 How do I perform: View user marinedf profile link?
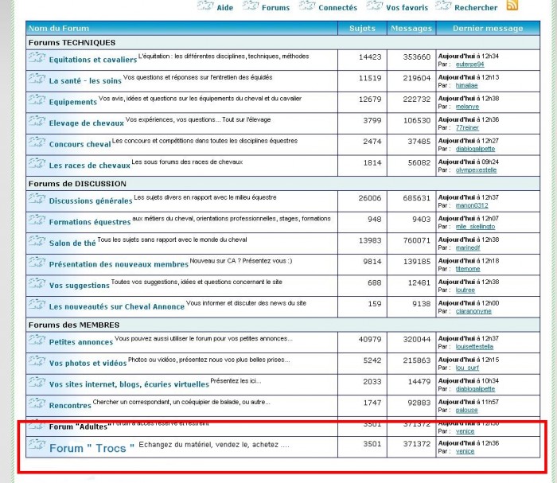468,248
